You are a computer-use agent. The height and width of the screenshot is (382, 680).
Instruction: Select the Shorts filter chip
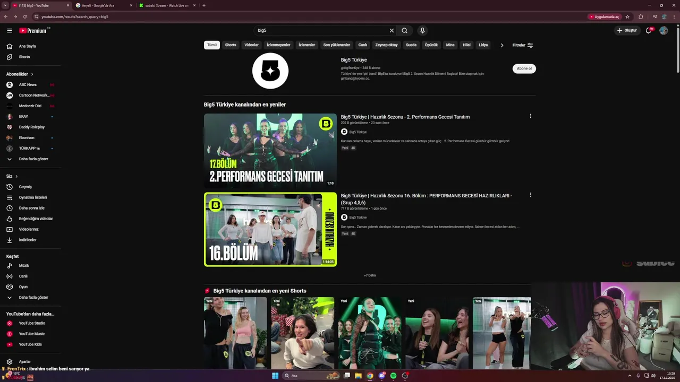231,45
